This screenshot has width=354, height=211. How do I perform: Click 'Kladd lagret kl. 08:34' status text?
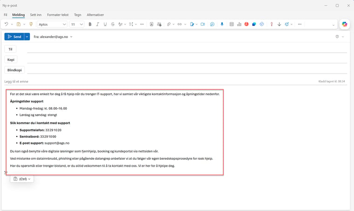(332, 81)
